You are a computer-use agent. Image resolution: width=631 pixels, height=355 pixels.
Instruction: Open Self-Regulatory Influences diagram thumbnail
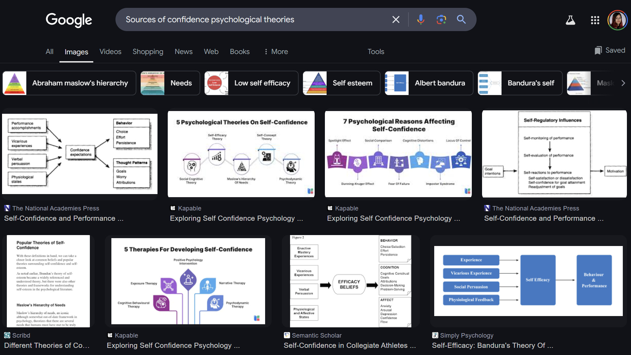click(x=554, y=154)
